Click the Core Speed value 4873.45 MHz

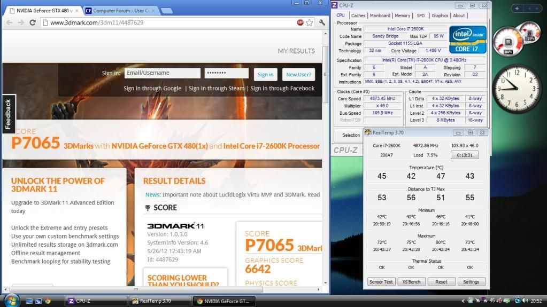pos(383,99)
